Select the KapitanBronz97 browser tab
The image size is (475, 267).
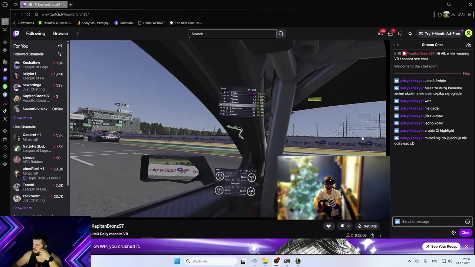[x=44, y=5]
